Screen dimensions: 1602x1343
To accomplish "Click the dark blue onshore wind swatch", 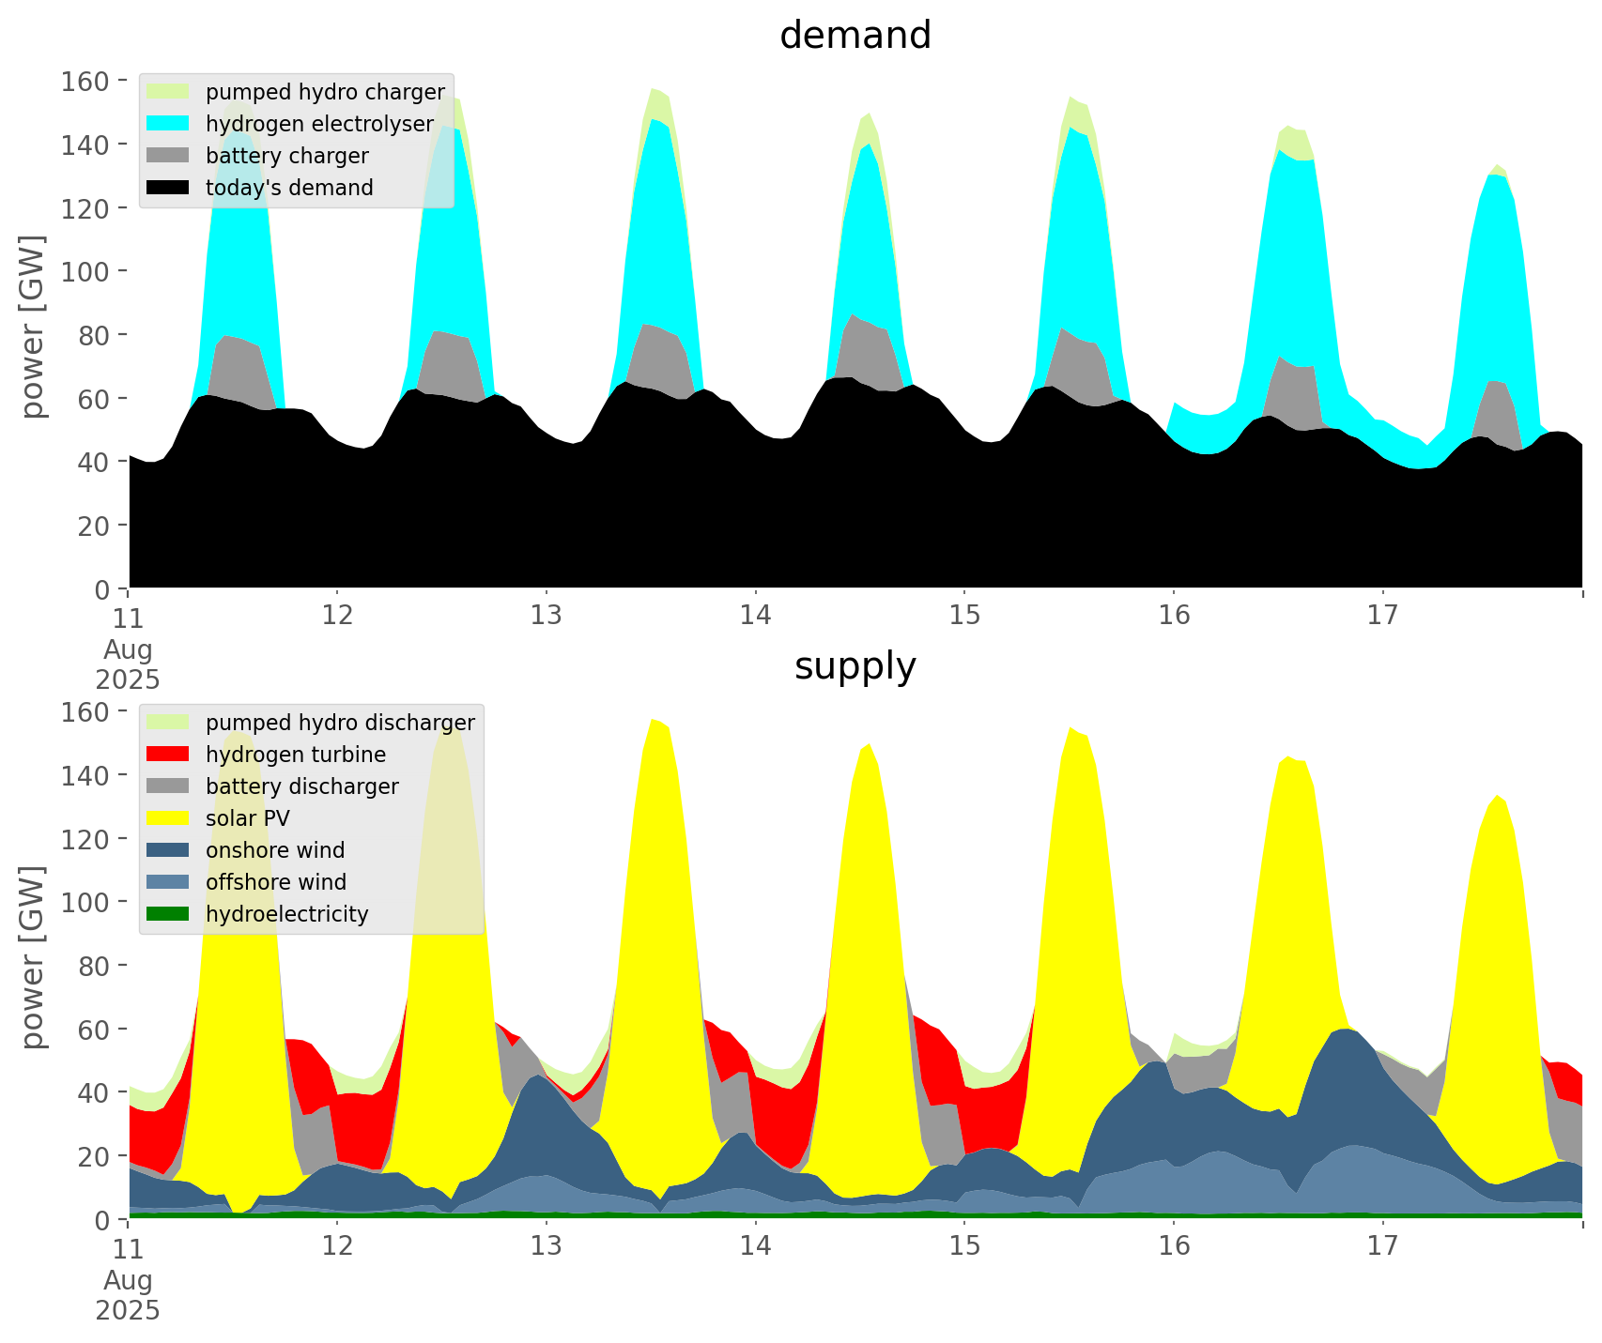I will pyautogui.click(x=168, y=850).
